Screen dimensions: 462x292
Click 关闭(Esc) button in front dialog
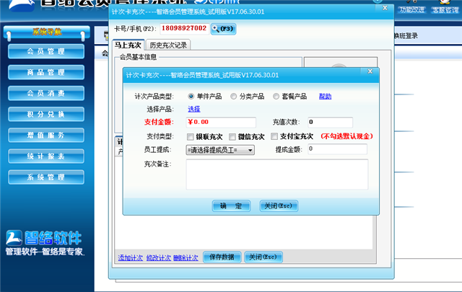279,205
